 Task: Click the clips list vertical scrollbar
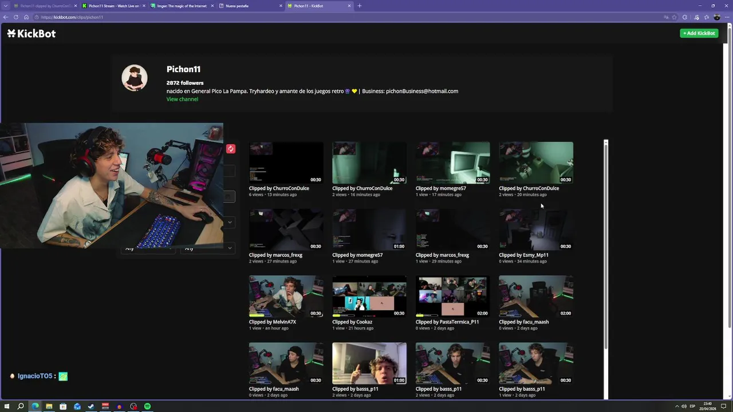(606, 246)
